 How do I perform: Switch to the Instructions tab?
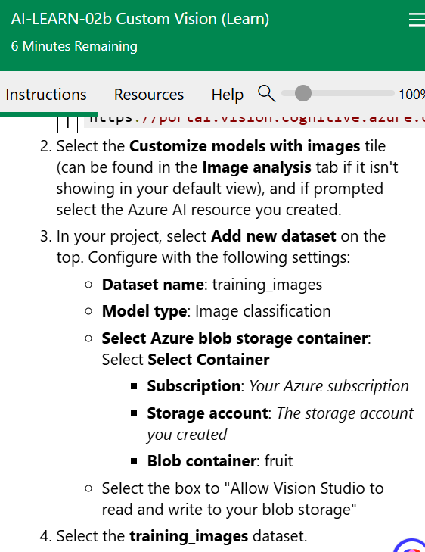[46, 95]
